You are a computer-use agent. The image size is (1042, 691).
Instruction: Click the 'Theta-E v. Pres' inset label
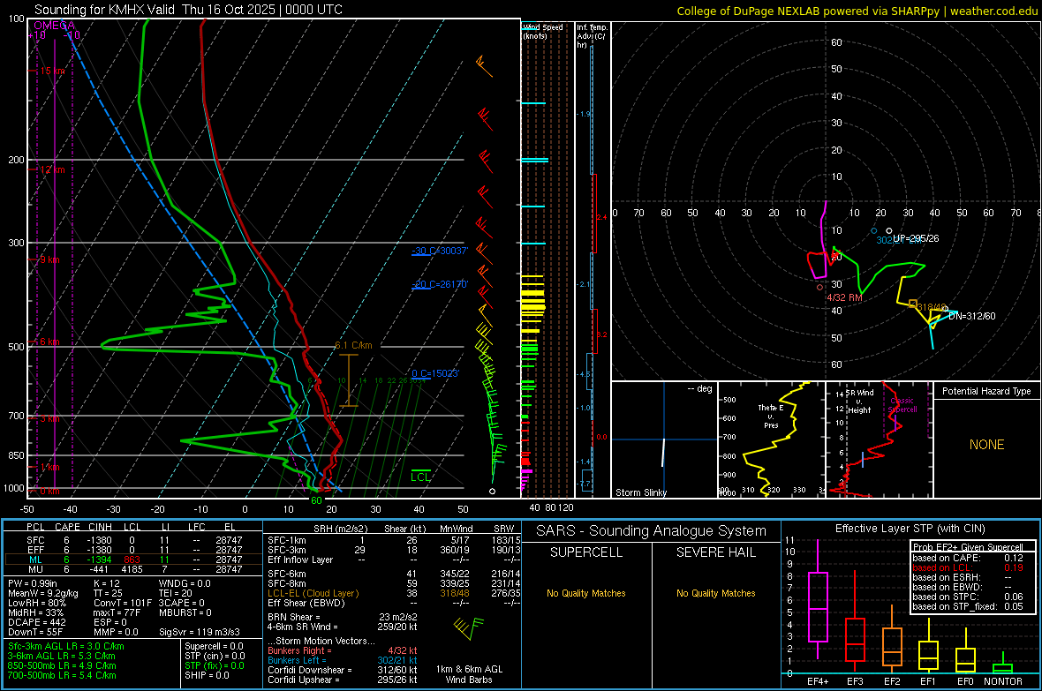[771, 417]
